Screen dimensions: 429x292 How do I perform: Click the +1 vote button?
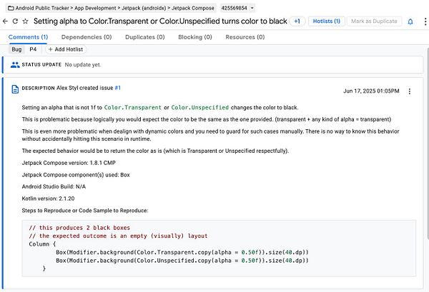click(297, 21)
